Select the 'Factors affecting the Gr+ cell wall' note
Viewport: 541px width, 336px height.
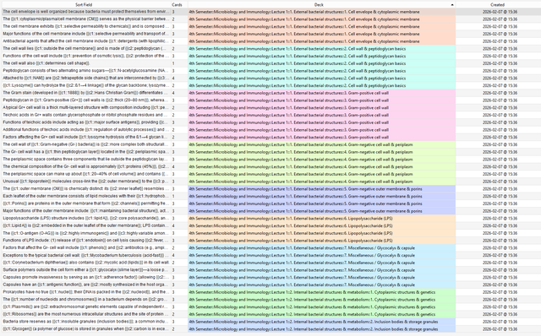pos(270,137)
